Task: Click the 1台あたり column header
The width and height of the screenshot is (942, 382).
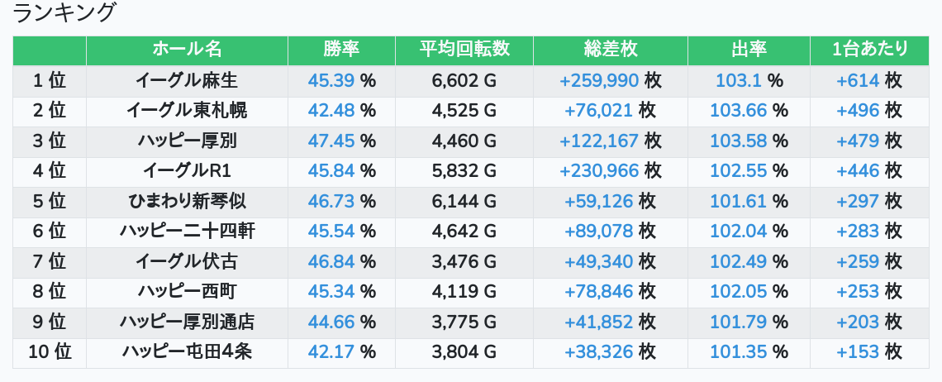Action: coord(870,50)
